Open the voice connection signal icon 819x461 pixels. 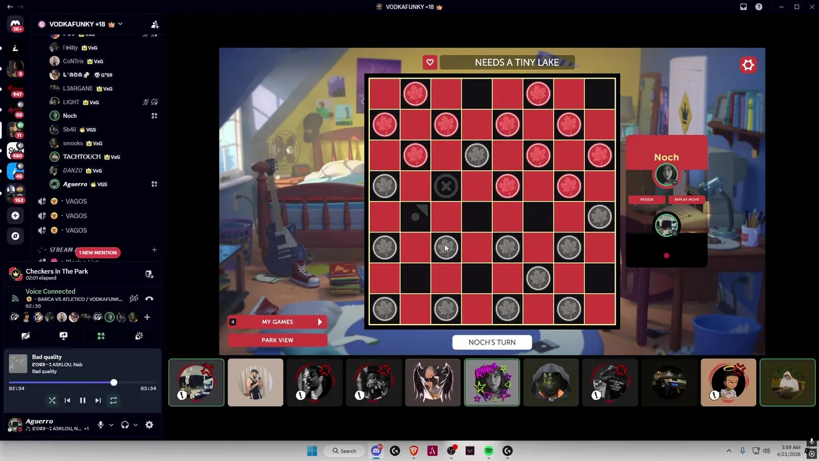point(15,298)
